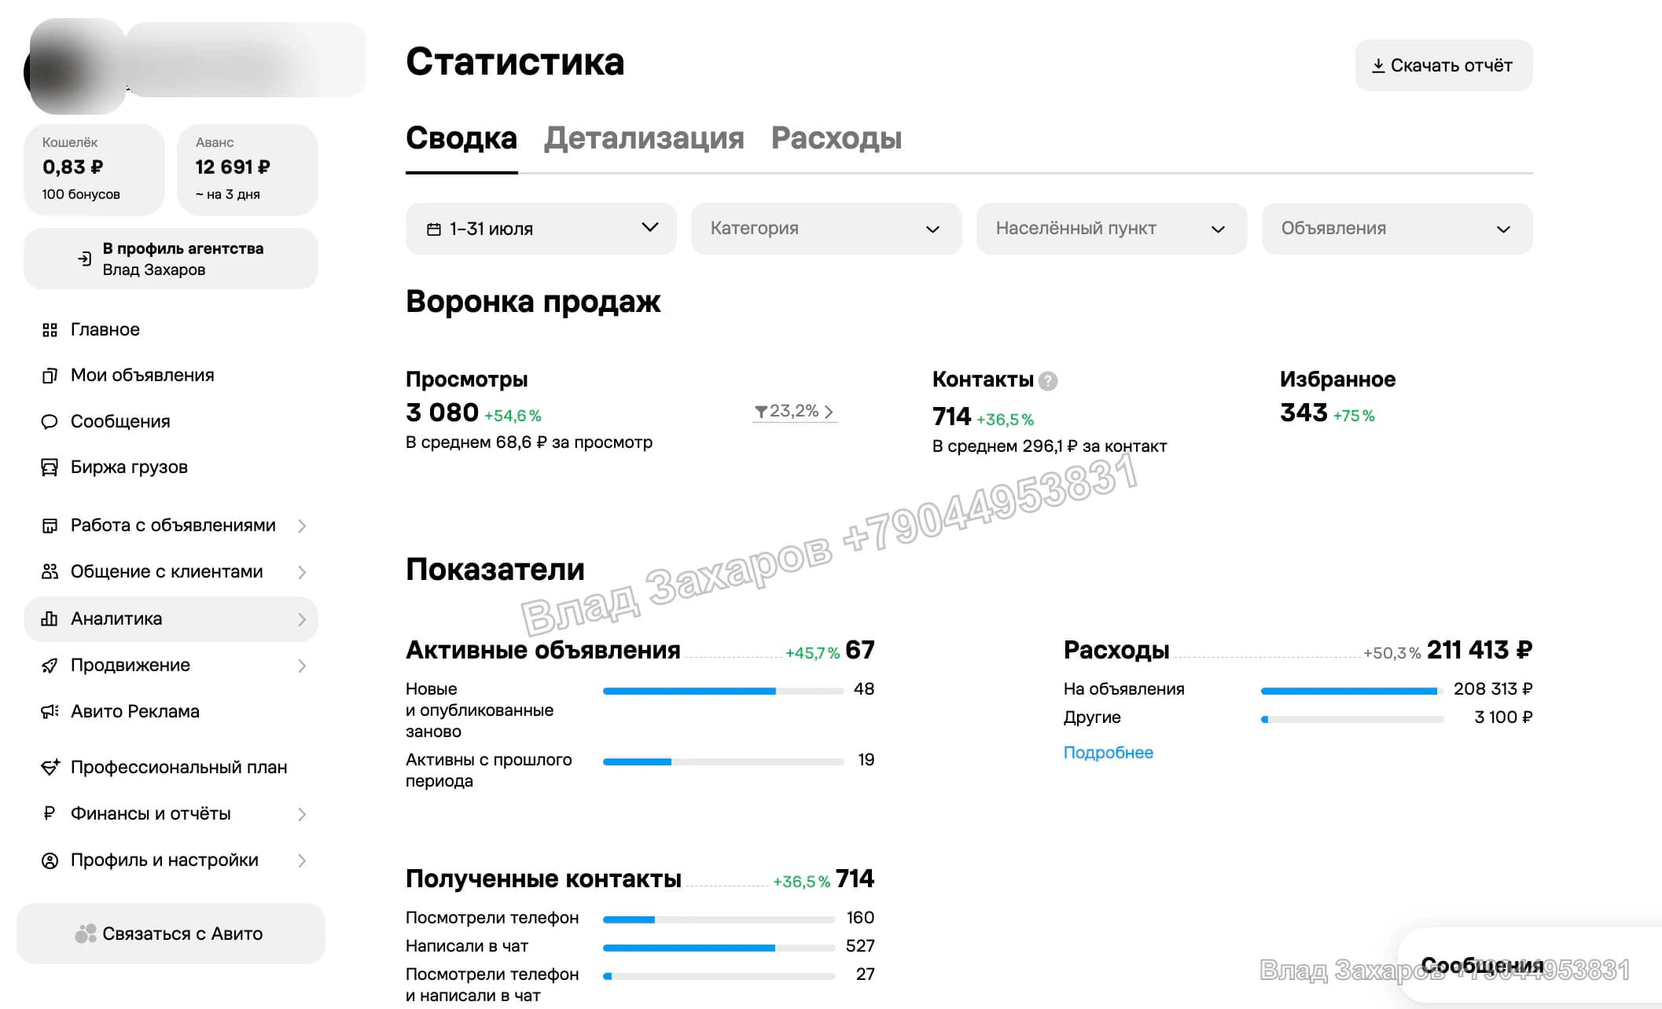Click the Общение с клиентами people icon
The image size is (1662, 1009).
pos(50,572)
